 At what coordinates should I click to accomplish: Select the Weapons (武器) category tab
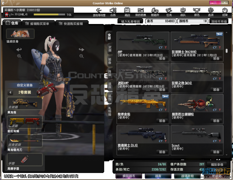(110, 49)
